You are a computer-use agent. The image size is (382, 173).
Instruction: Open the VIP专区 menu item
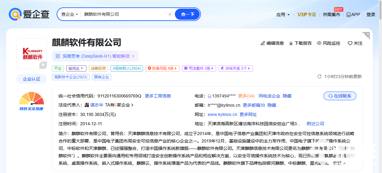point(306,14)
